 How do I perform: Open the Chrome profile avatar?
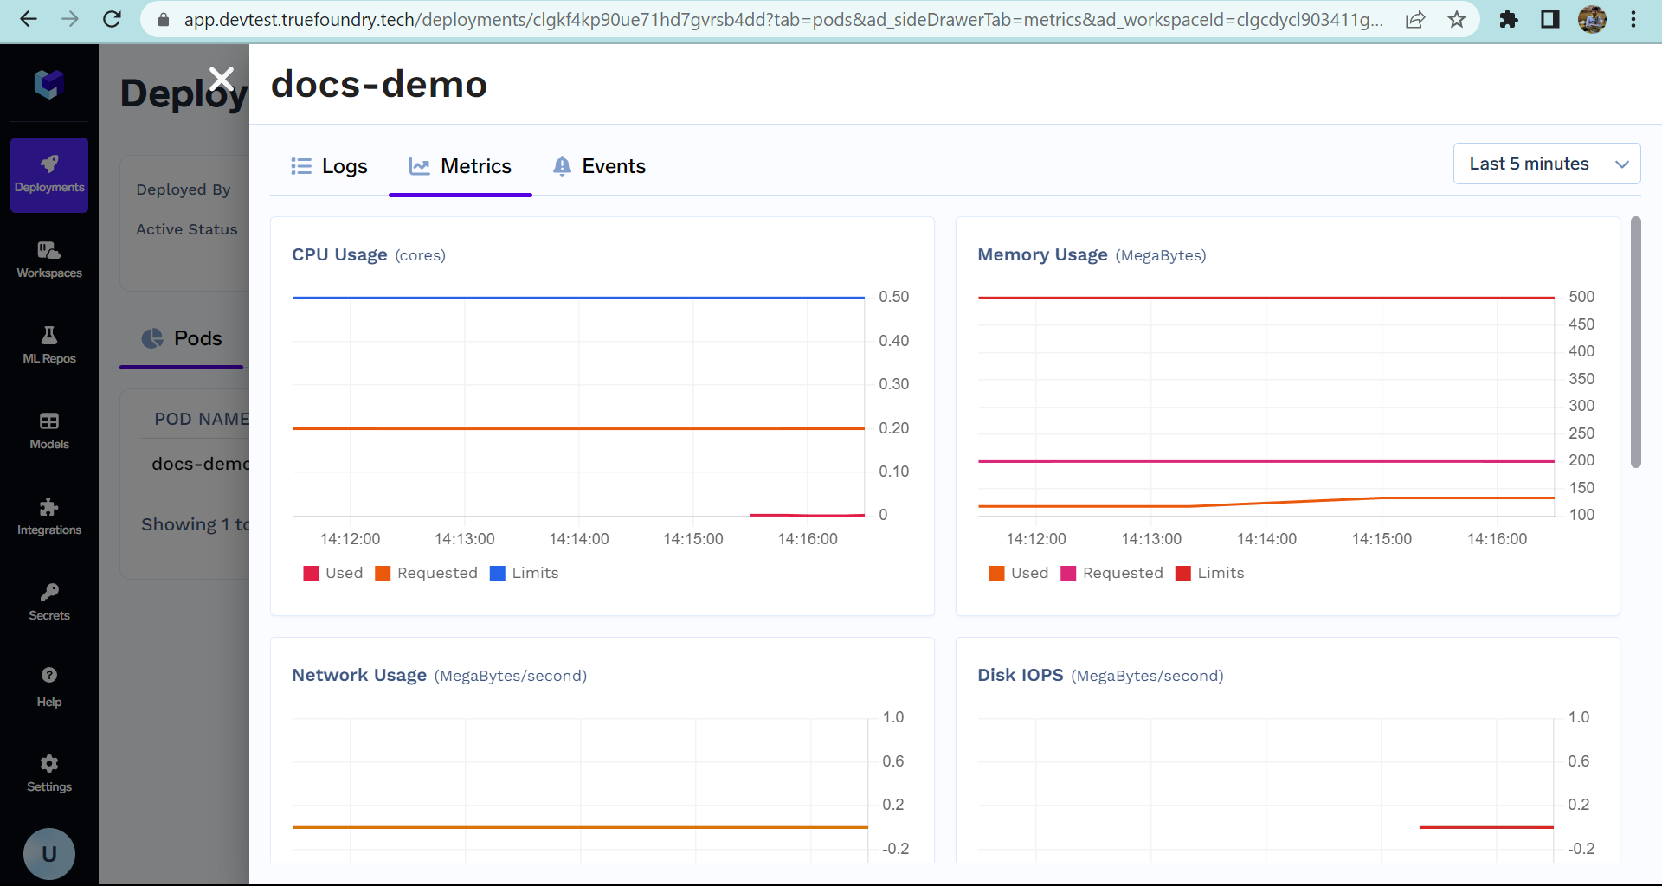pos(1592,19)
